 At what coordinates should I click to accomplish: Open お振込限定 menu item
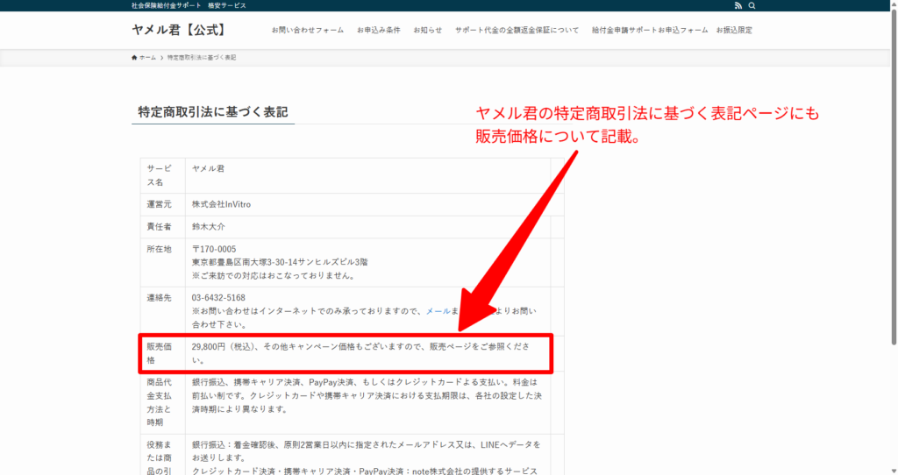tap(734, 31)
